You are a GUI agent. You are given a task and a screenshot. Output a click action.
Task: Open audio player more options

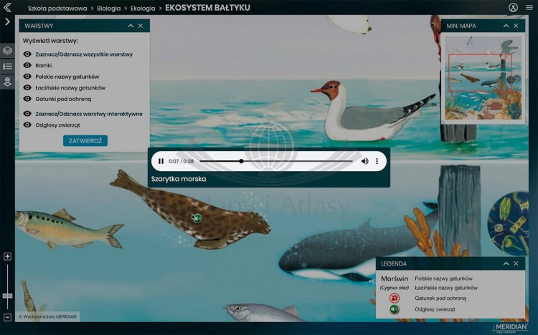(377, 161)
